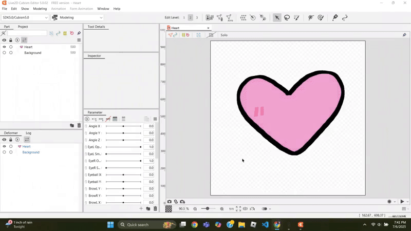Open the Modeling menu in menu bar
The height and width of the screenshot is (231, 411).
click(x=40, y=9)
